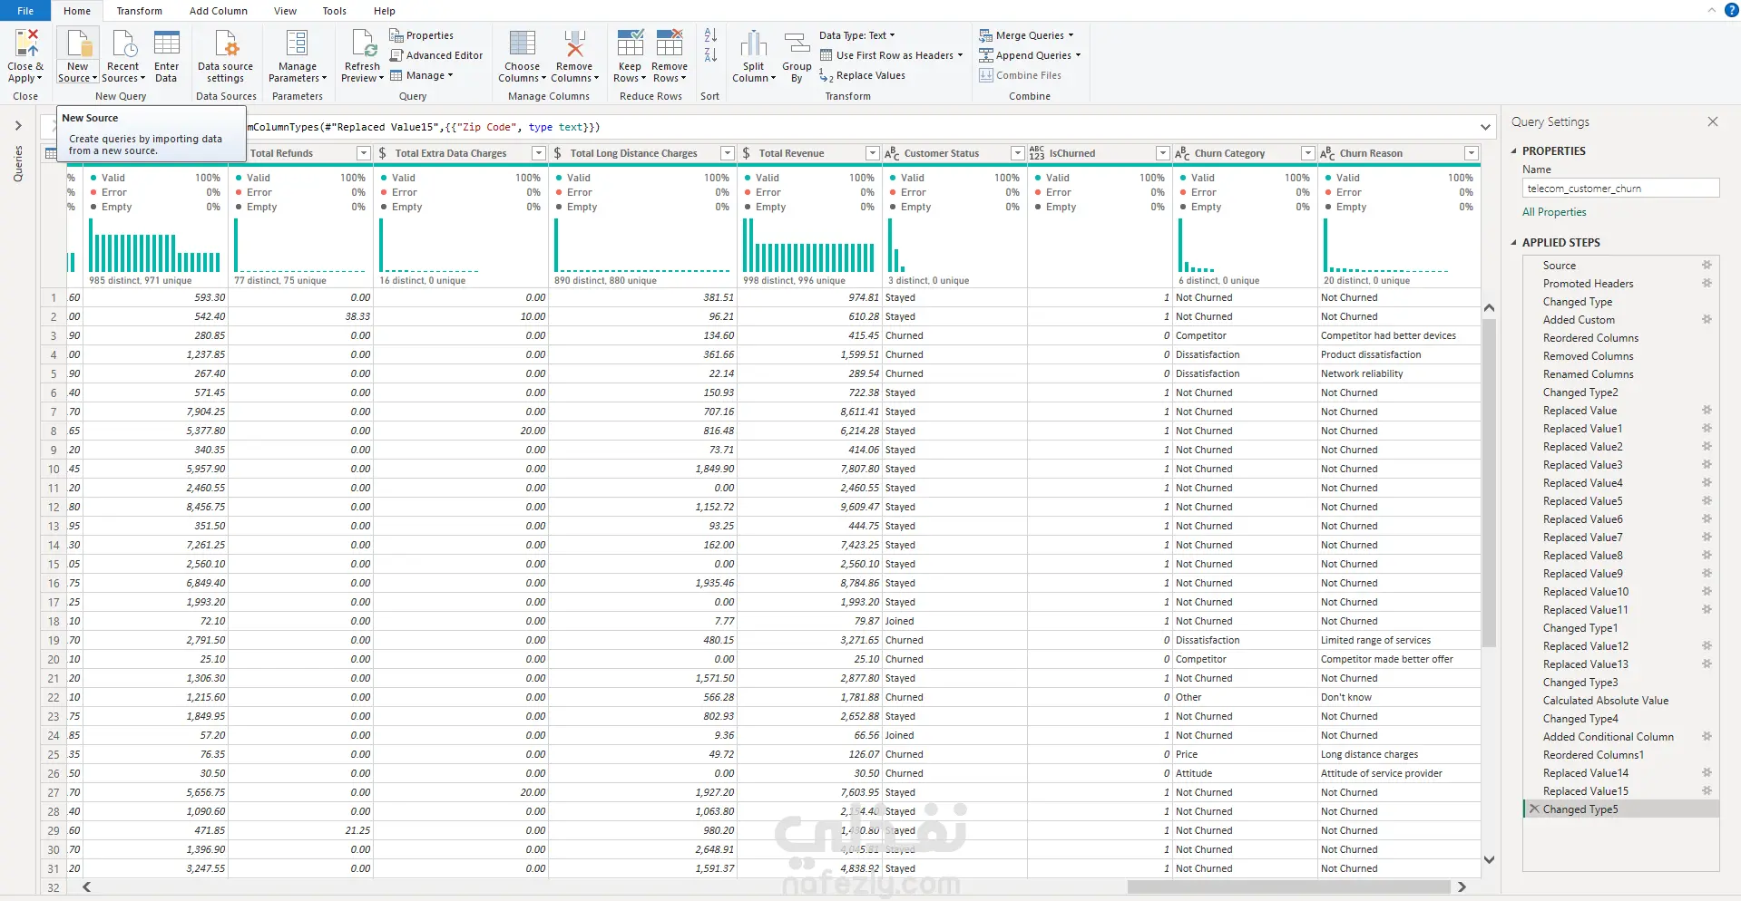Open the Use First Row as Headers dropdown

coord(891,55)
